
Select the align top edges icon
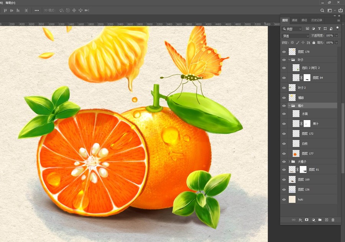(5, 10)
